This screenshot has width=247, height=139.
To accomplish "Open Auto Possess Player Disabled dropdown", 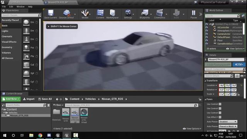I will [x=228, y=122].
